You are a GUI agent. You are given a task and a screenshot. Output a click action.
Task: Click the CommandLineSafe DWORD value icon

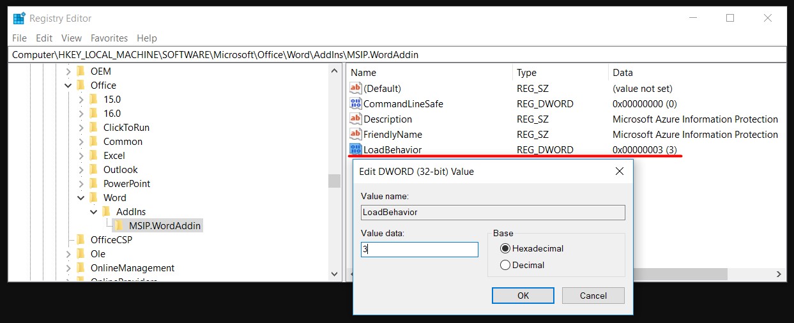pyautogui.click(x=356, y=104)
